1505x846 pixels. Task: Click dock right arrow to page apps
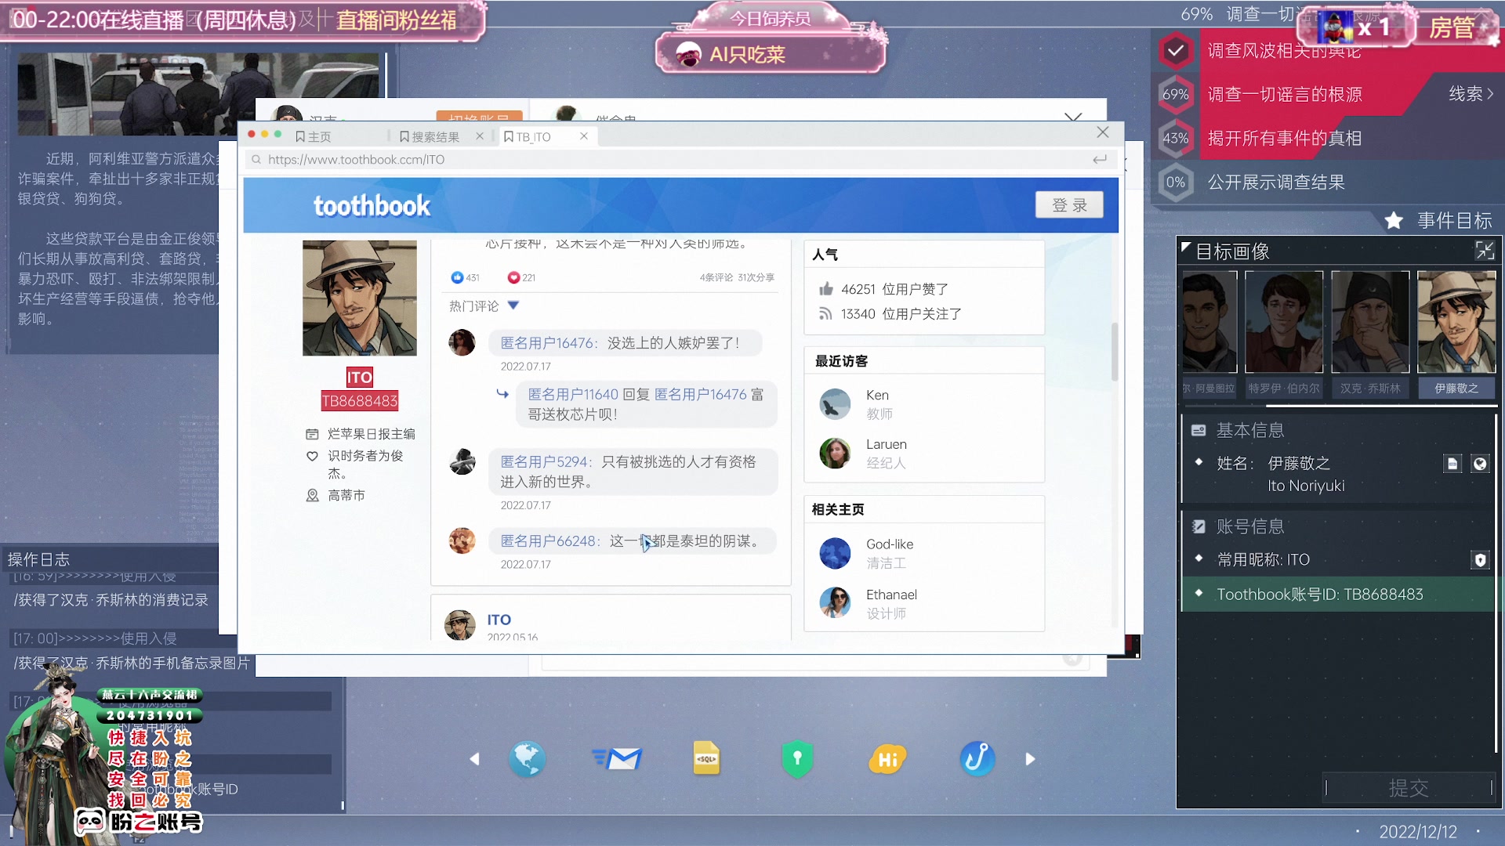point(1030,759)
